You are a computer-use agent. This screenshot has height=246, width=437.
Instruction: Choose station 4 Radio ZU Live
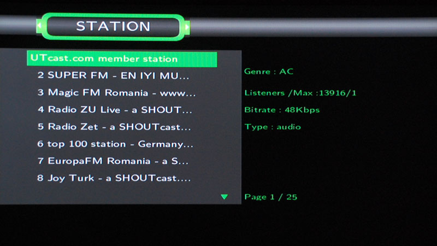click(x=115, y=110)
